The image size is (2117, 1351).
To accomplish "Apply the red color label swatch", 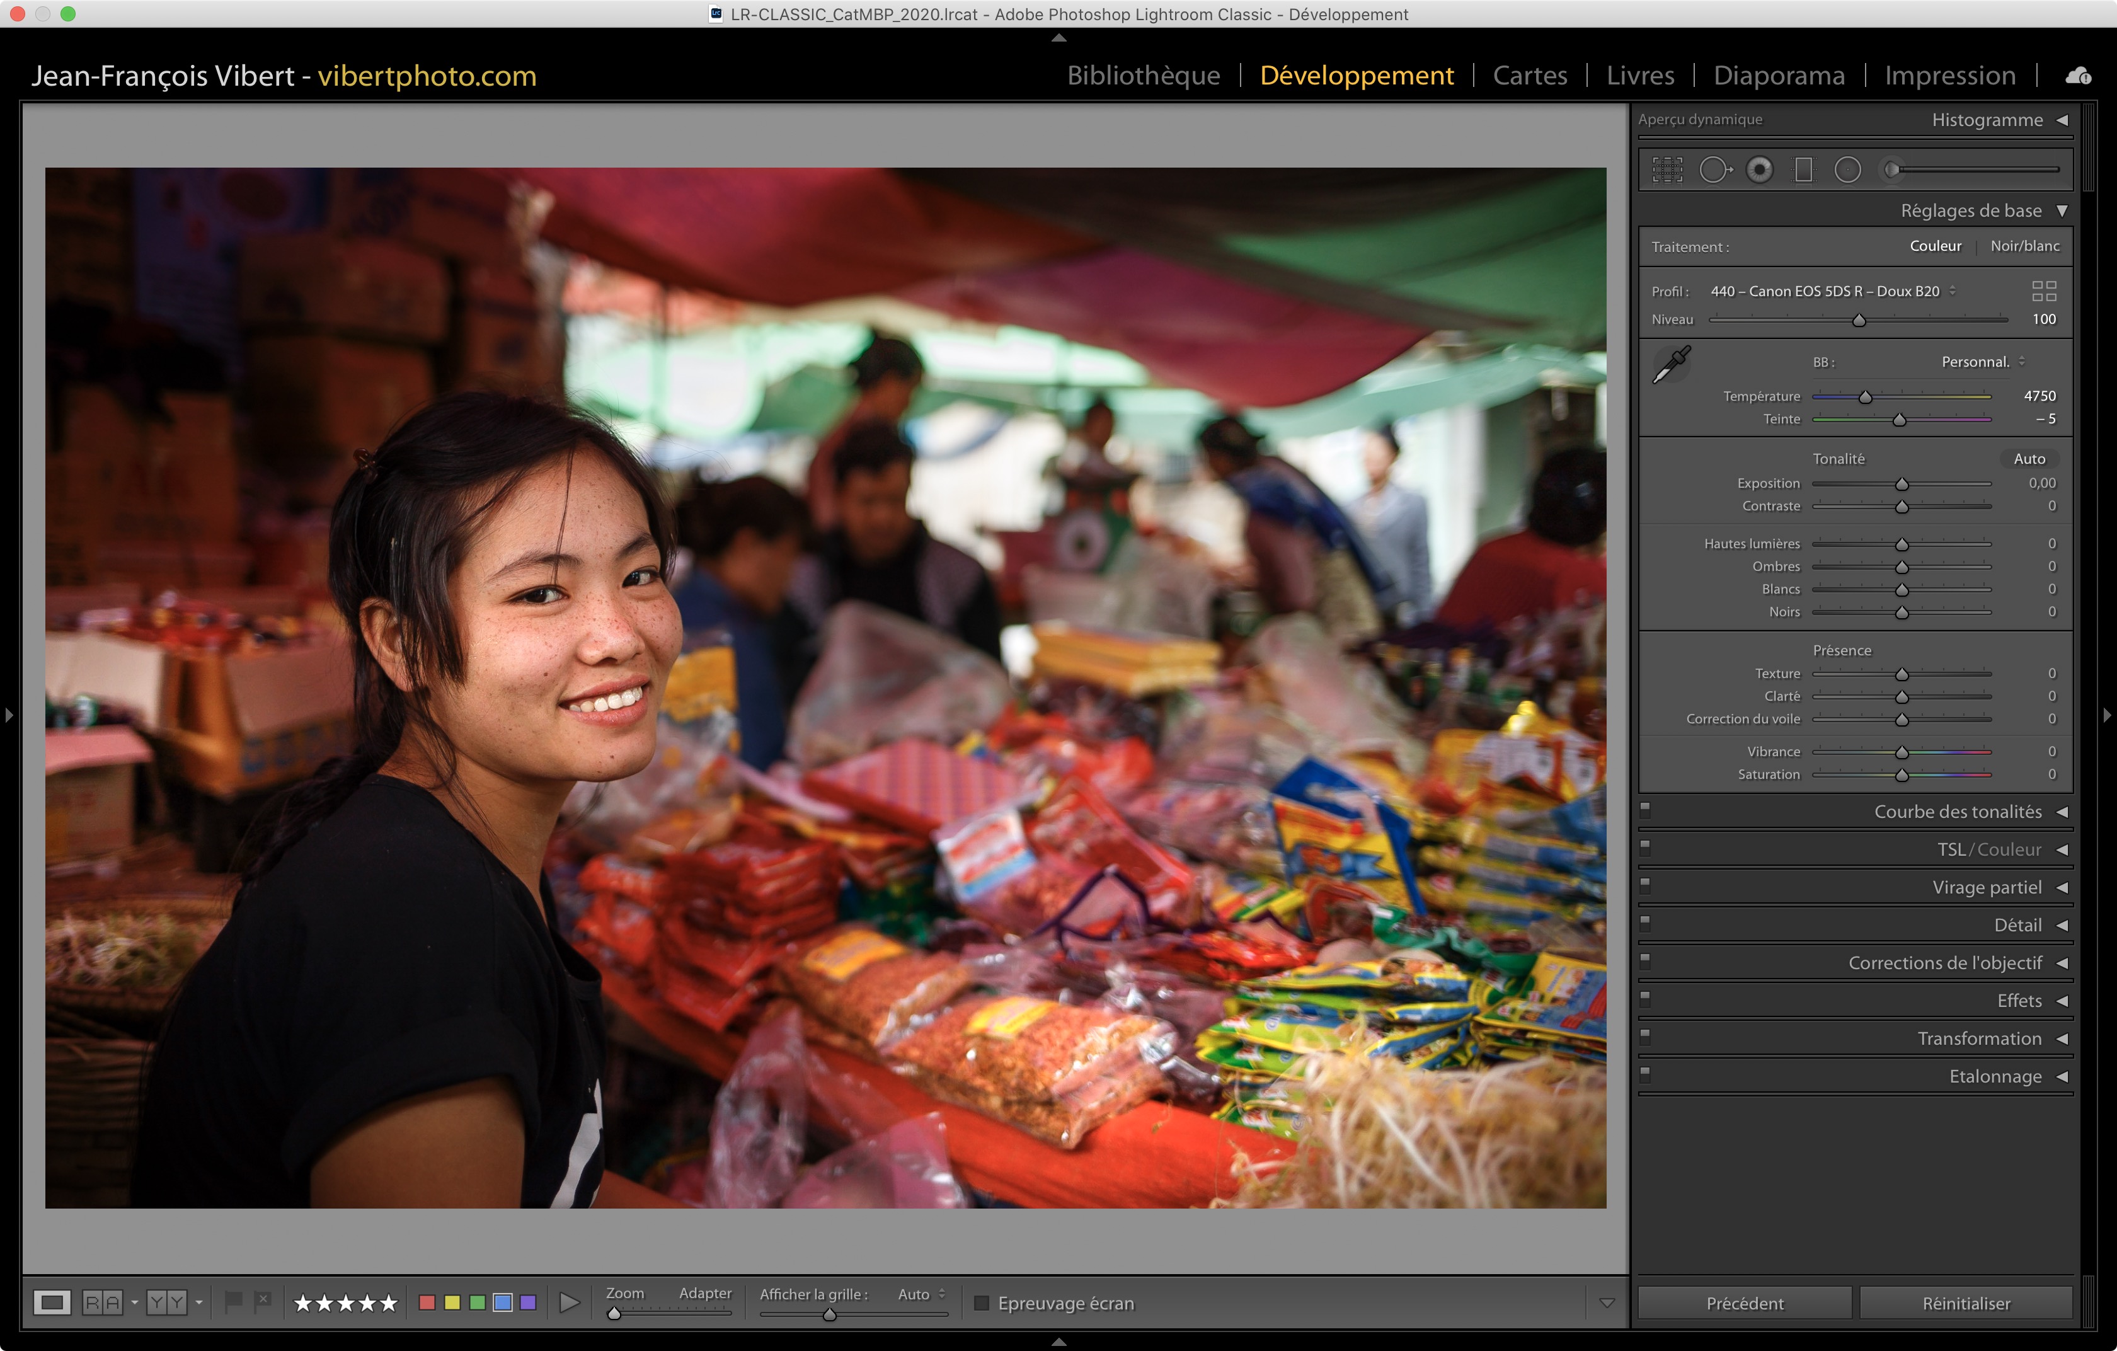I will point(427,1302).
